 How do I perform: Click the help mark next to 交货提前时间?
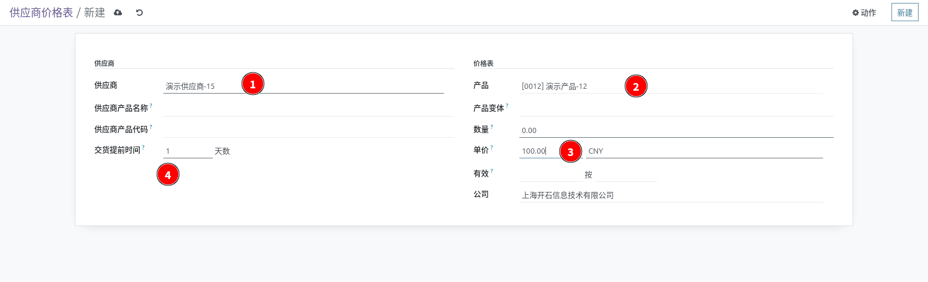[143, 147]
